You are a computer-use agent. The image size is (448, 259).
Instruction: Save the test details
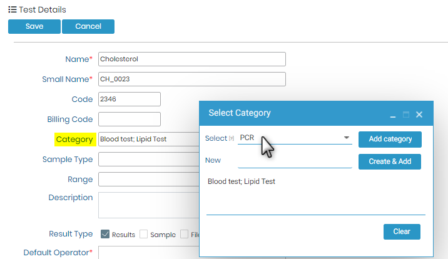coord(34,26)
